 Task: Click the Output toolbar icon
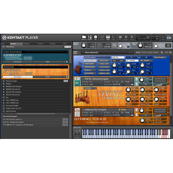(102, 37)
